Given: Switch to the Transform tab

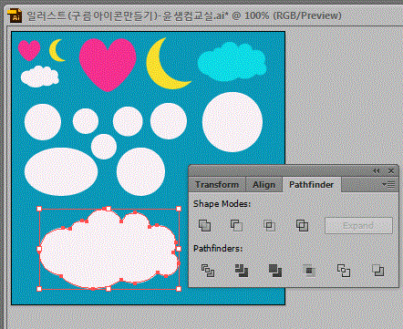Looking at the screenshot, I should pos(217,184).
